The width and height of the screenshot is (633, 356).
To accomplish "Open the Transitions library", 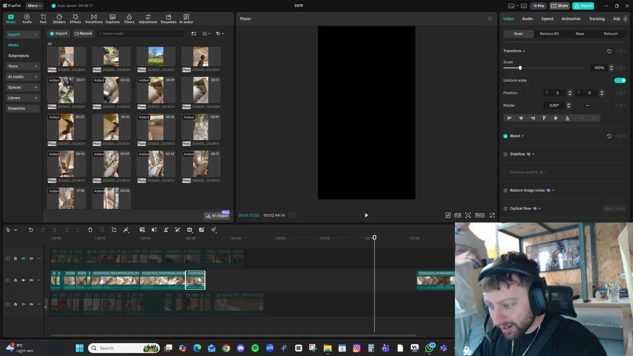I will tap(93, 19).
